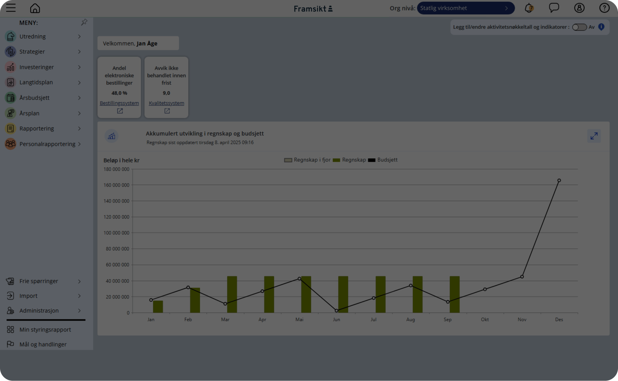Image resolution: width=618 pixels, height=381 pixels.
Task: Open the help question mark icon
Action: click(604, 8)
